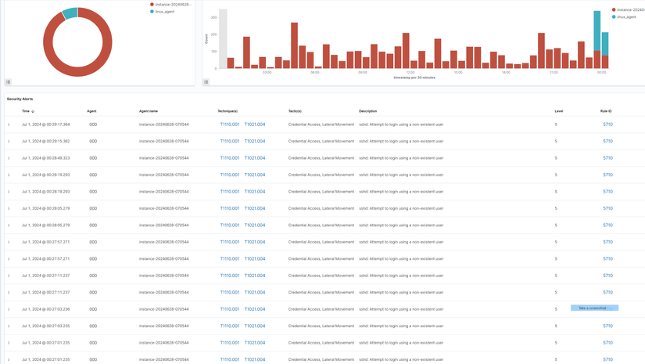Open T1110.001 in the 00:27:03.236 row
Viewport: 645px width, 364px height.
tap(230, 309)
